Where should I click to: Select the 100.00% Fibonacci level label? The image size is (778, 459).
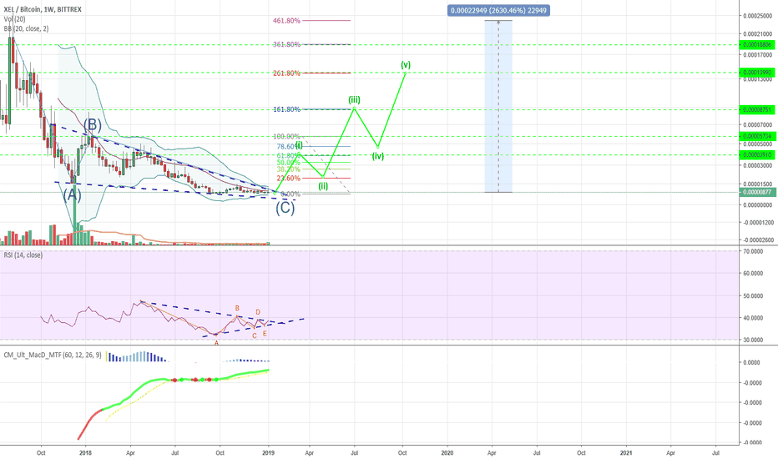point(286,137)
